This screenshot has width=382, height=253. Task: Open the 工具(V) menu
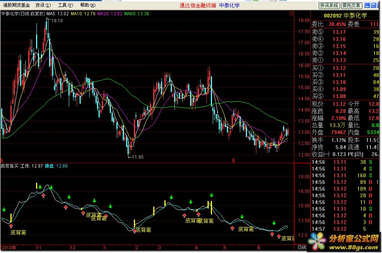pos(65,5)
